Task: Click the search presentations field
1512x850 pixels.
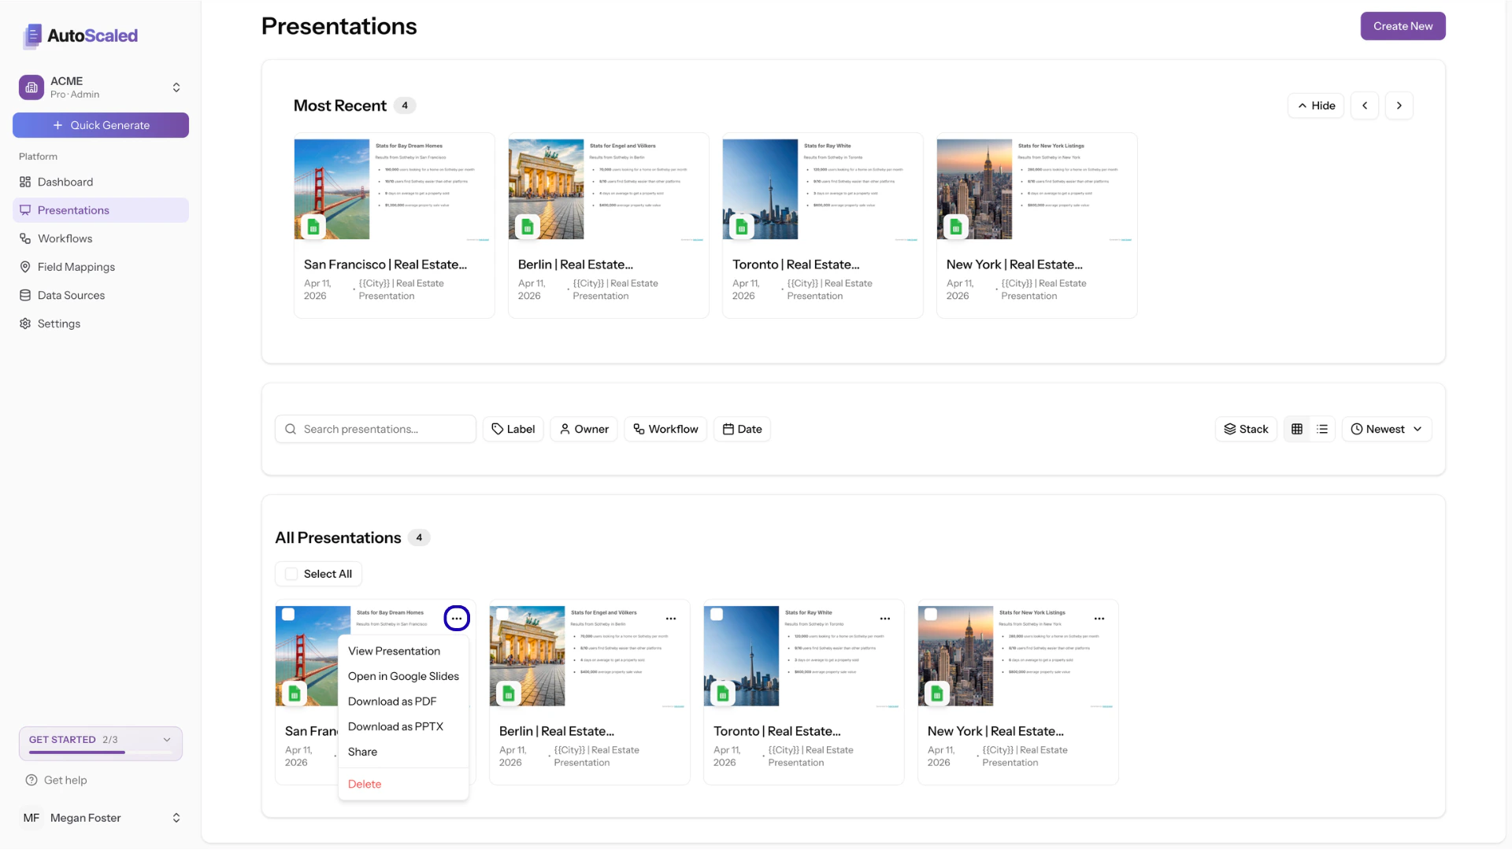Action: coord(375,429)
